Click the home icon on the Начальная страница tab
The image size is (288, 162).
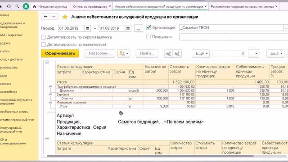(x=34, y=7)
